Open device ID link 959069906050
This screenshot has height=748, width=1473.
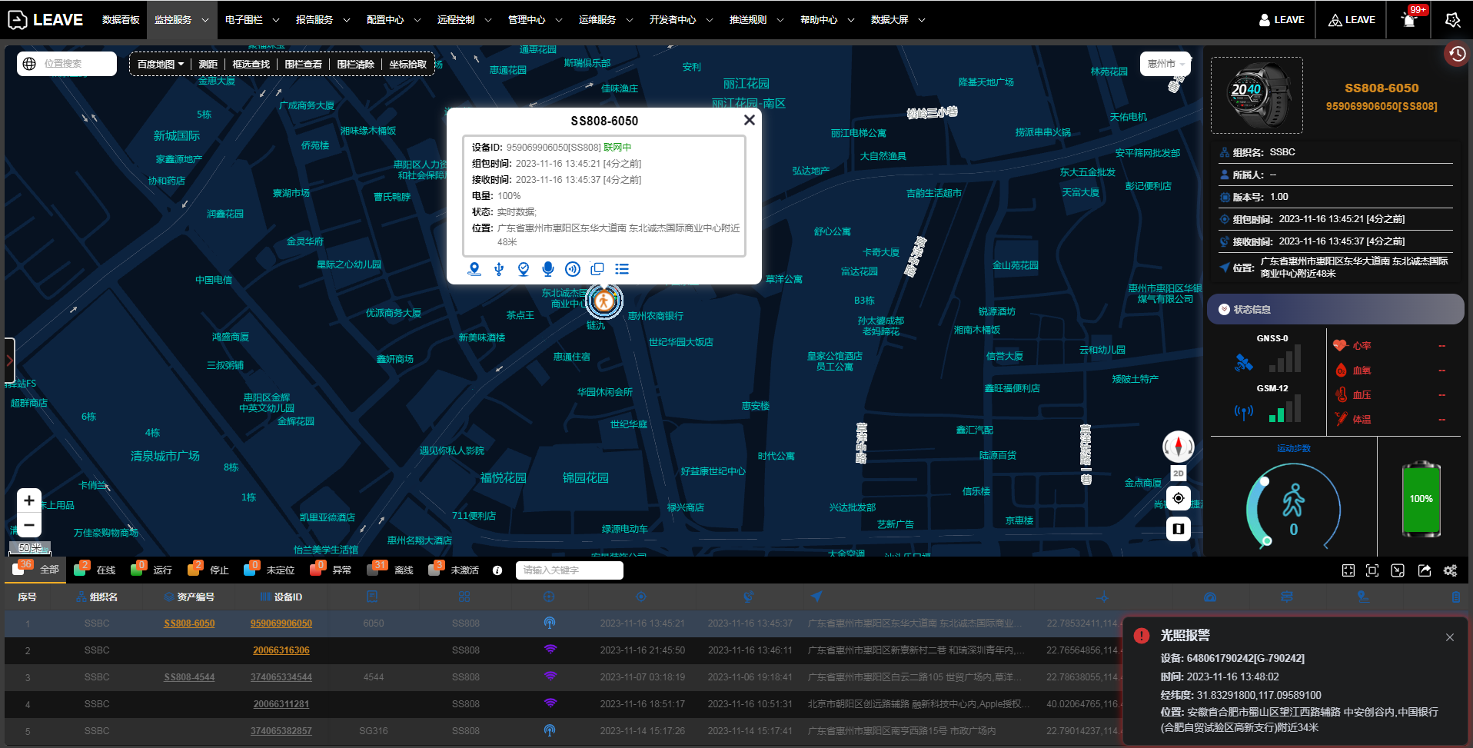[x=281, y=623]
